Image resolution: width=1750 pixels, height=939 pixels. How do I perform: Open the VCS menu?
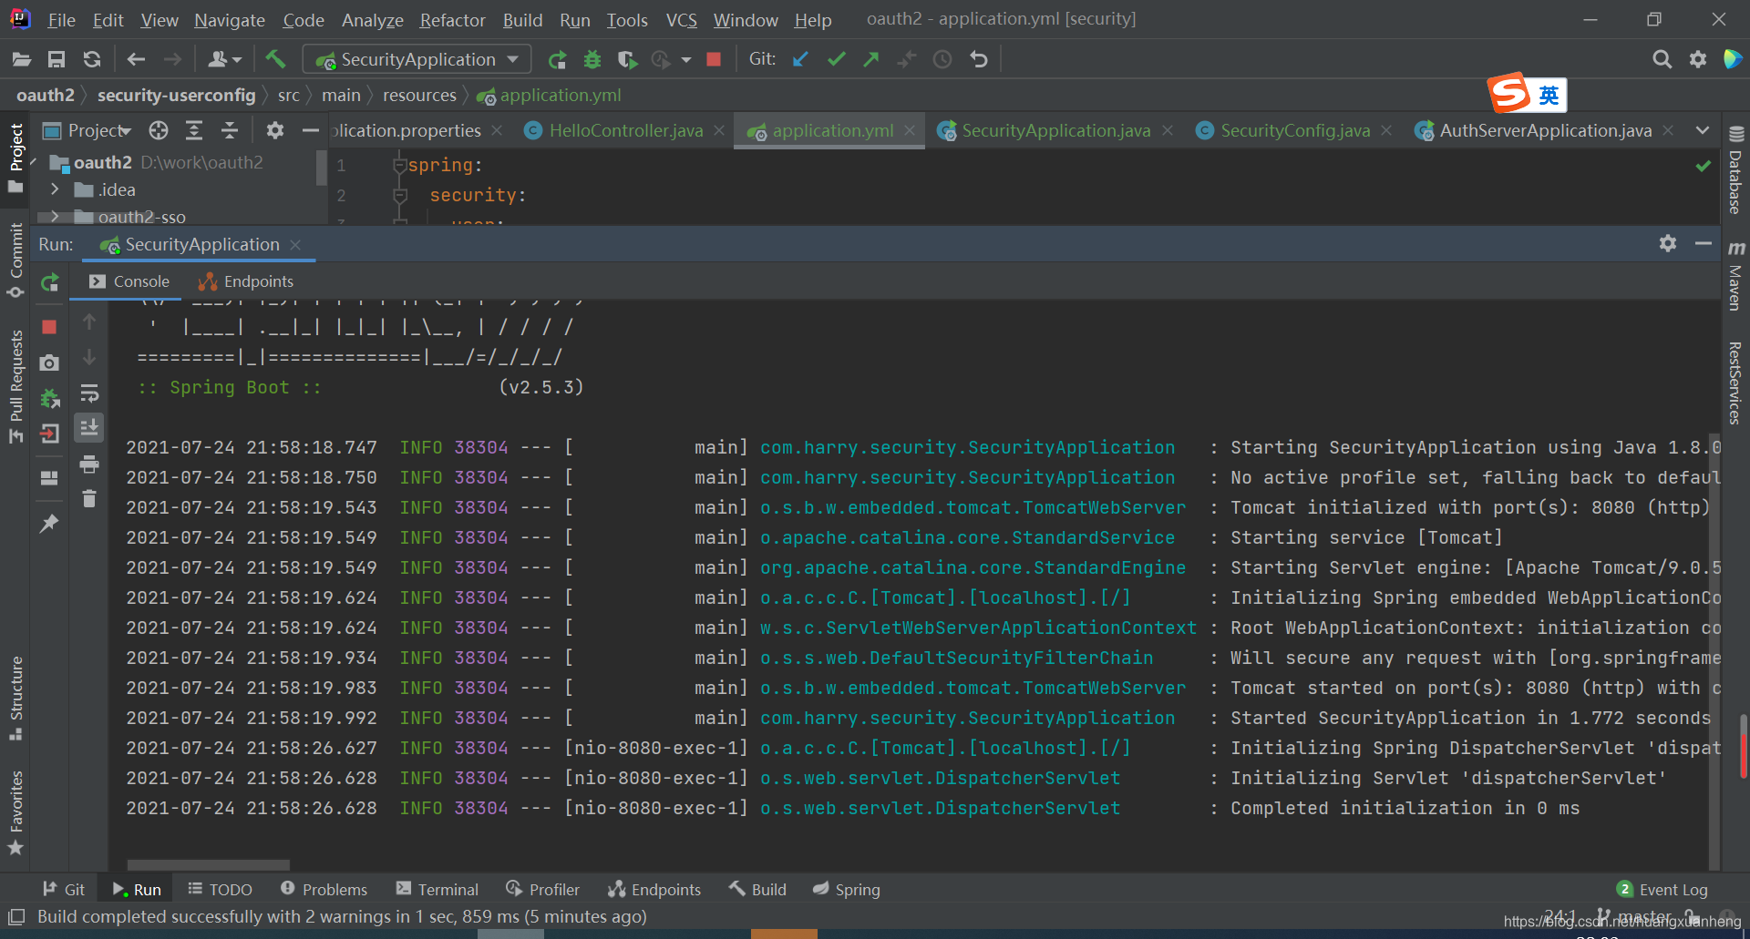click(x=681, y=20)
